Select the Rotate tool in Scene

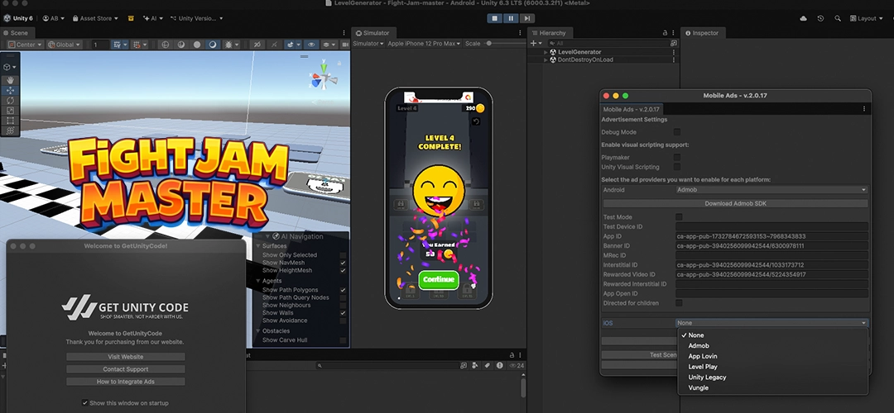[10, 100]
